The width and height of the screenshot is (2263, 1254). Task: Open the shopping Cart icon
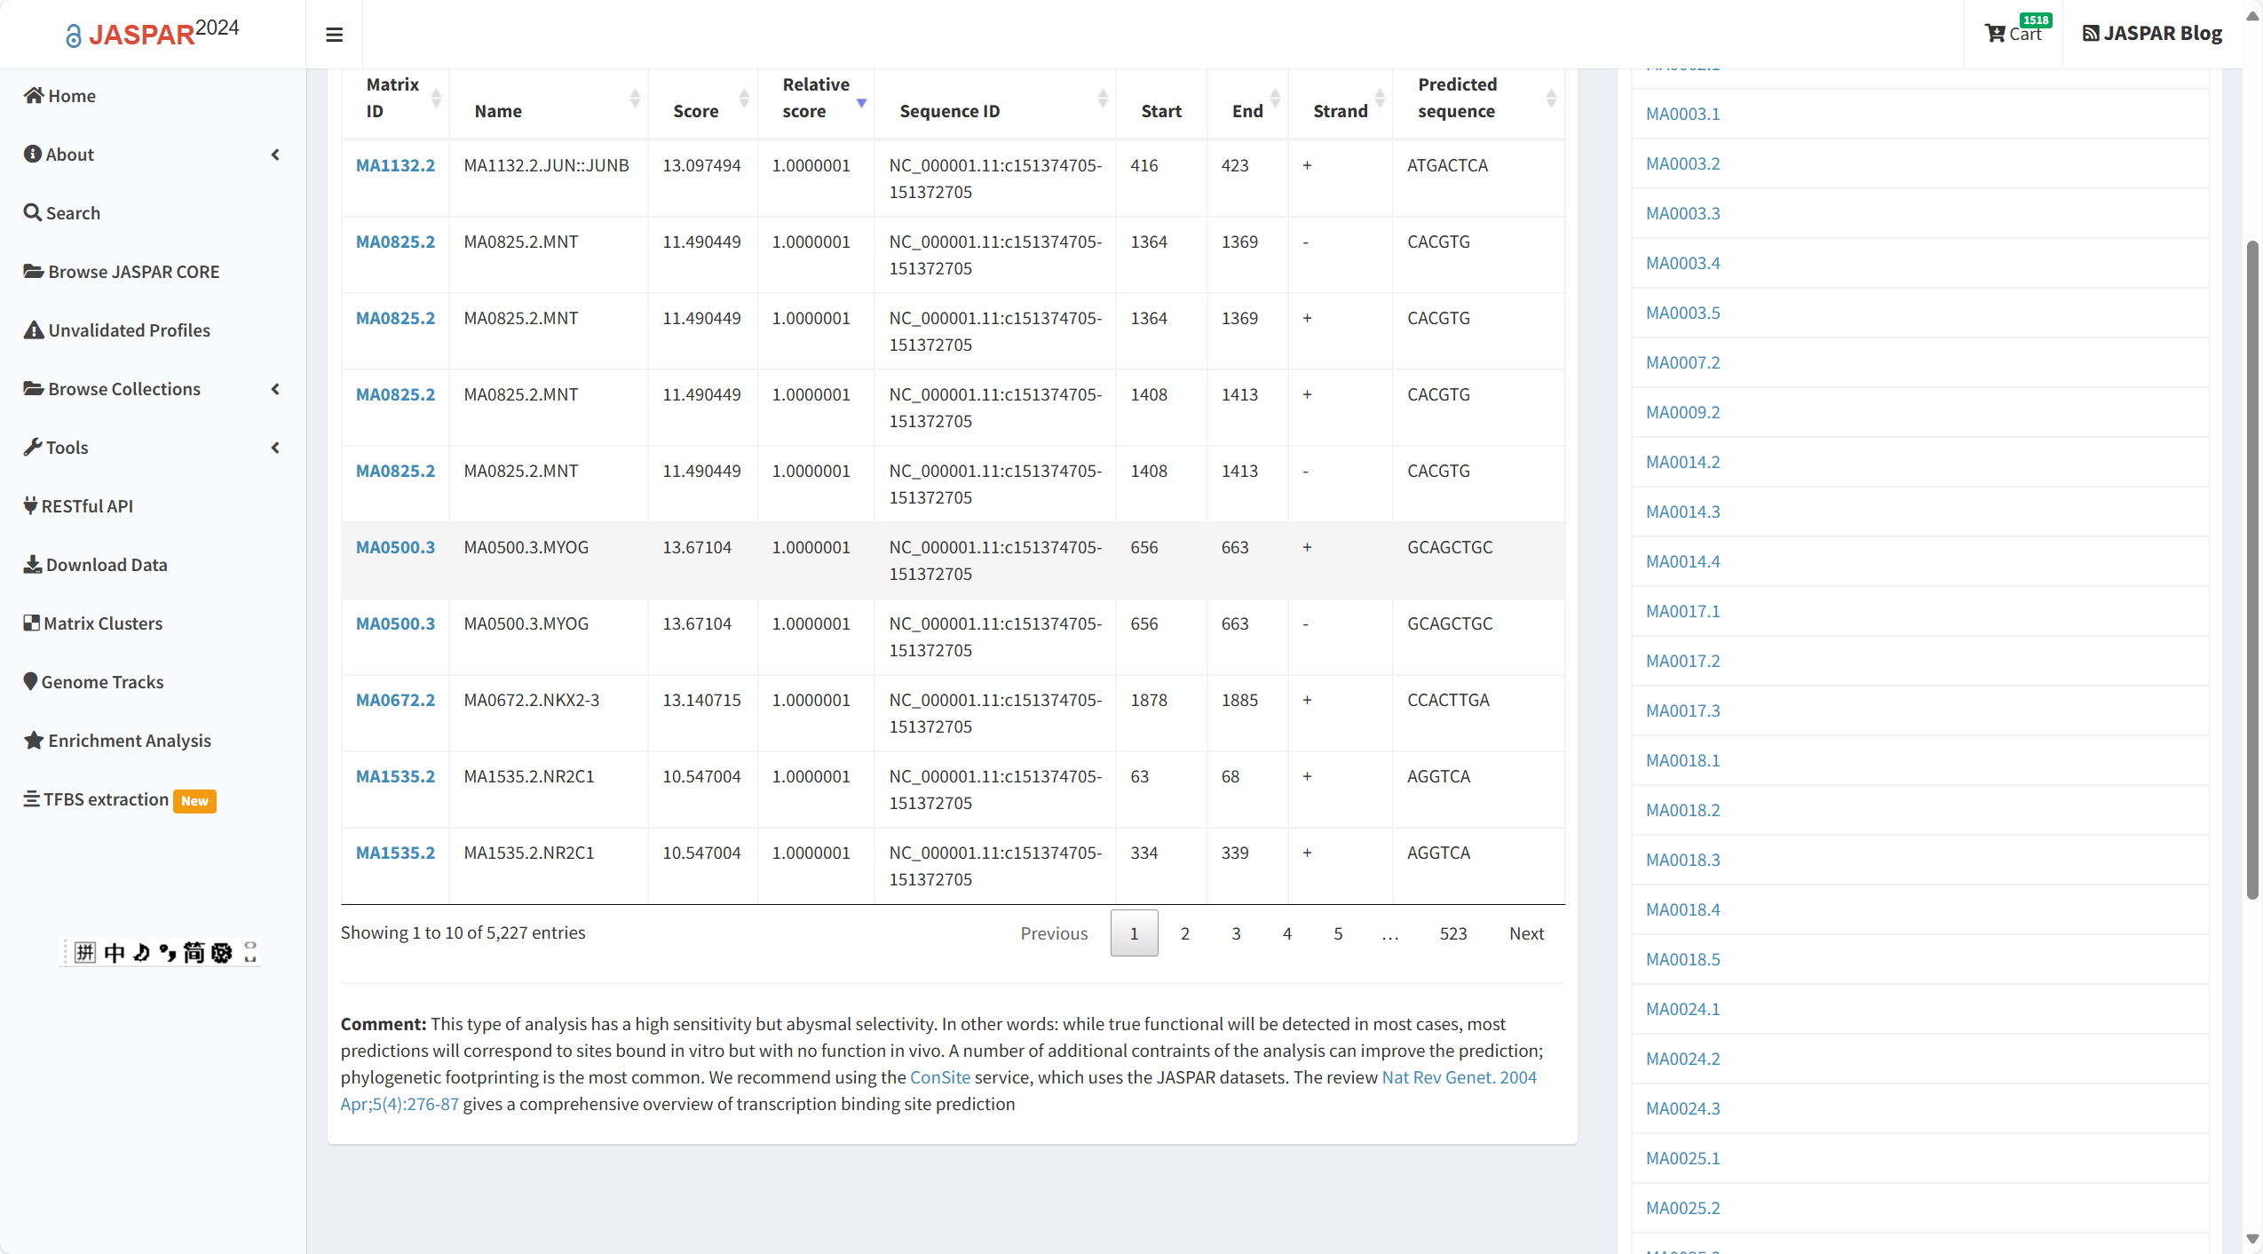(x=1995, y=34)
